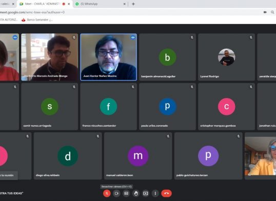
Task: Click muted mic icon on diego silva tile
Action: 98,136
